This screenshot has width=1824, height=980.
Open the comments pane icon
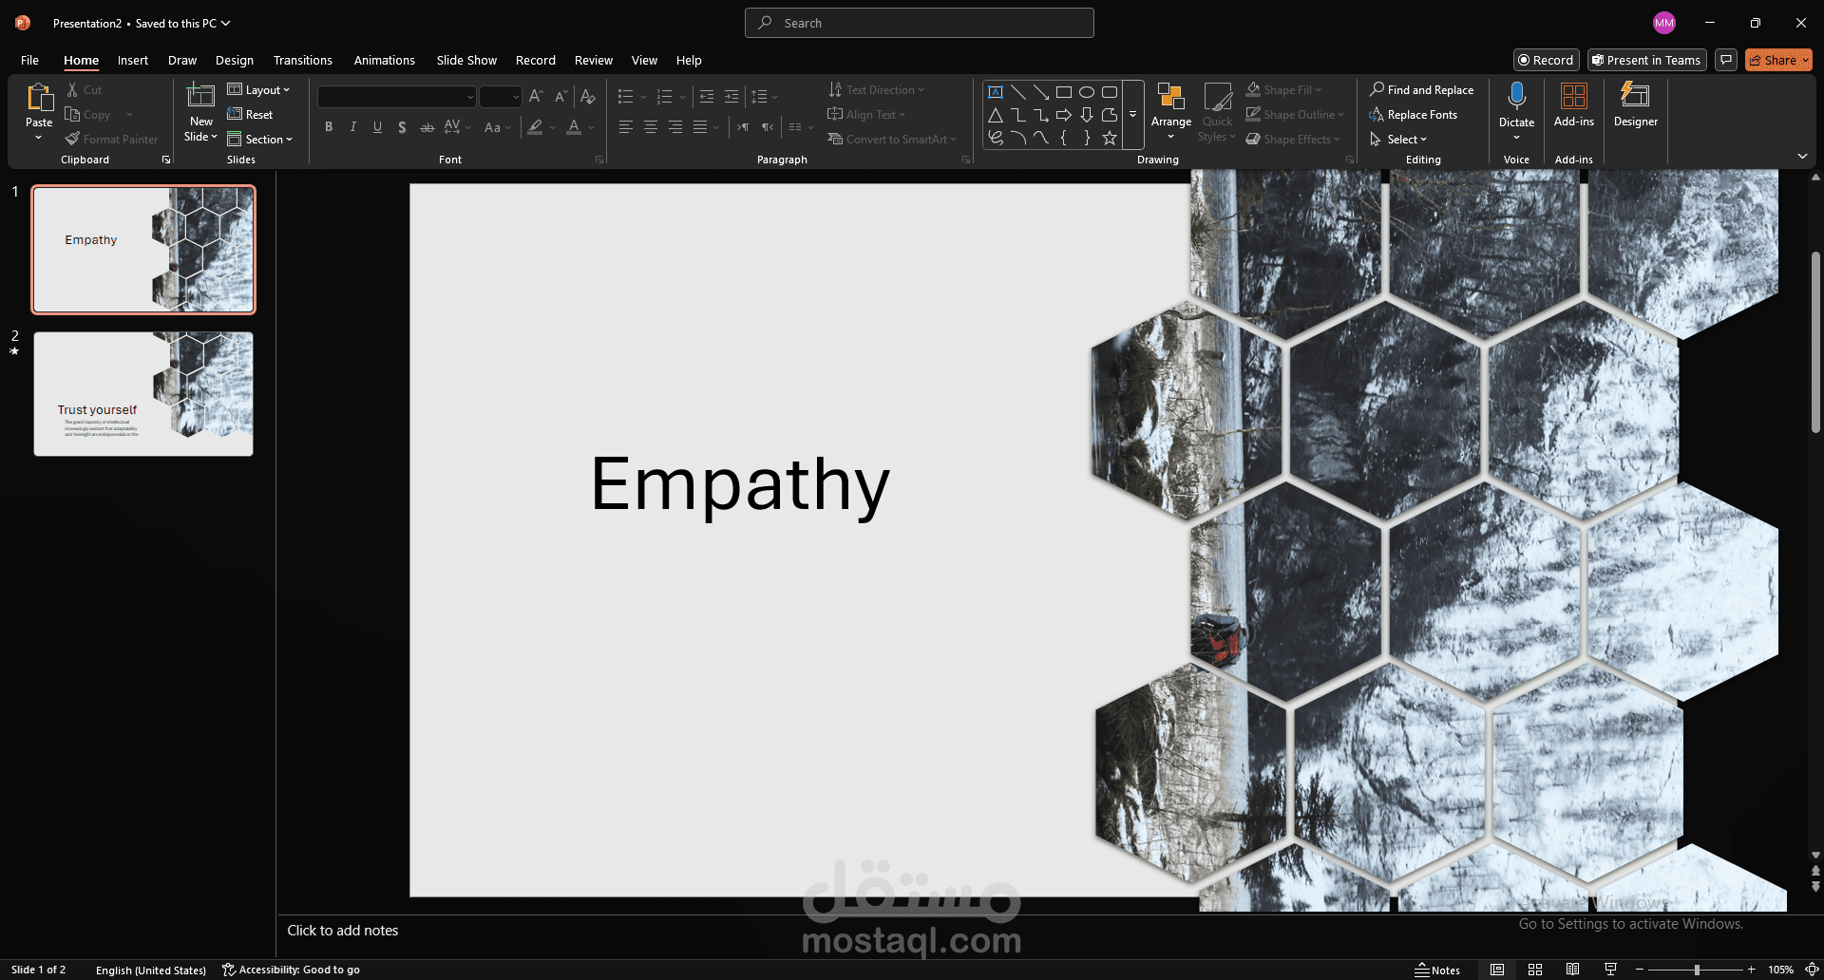[x=1726, y=60]
